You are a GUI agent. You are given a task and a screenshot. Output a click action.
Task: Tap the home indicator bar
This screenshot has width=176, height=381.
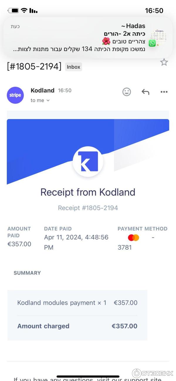[x=88, y=376]
